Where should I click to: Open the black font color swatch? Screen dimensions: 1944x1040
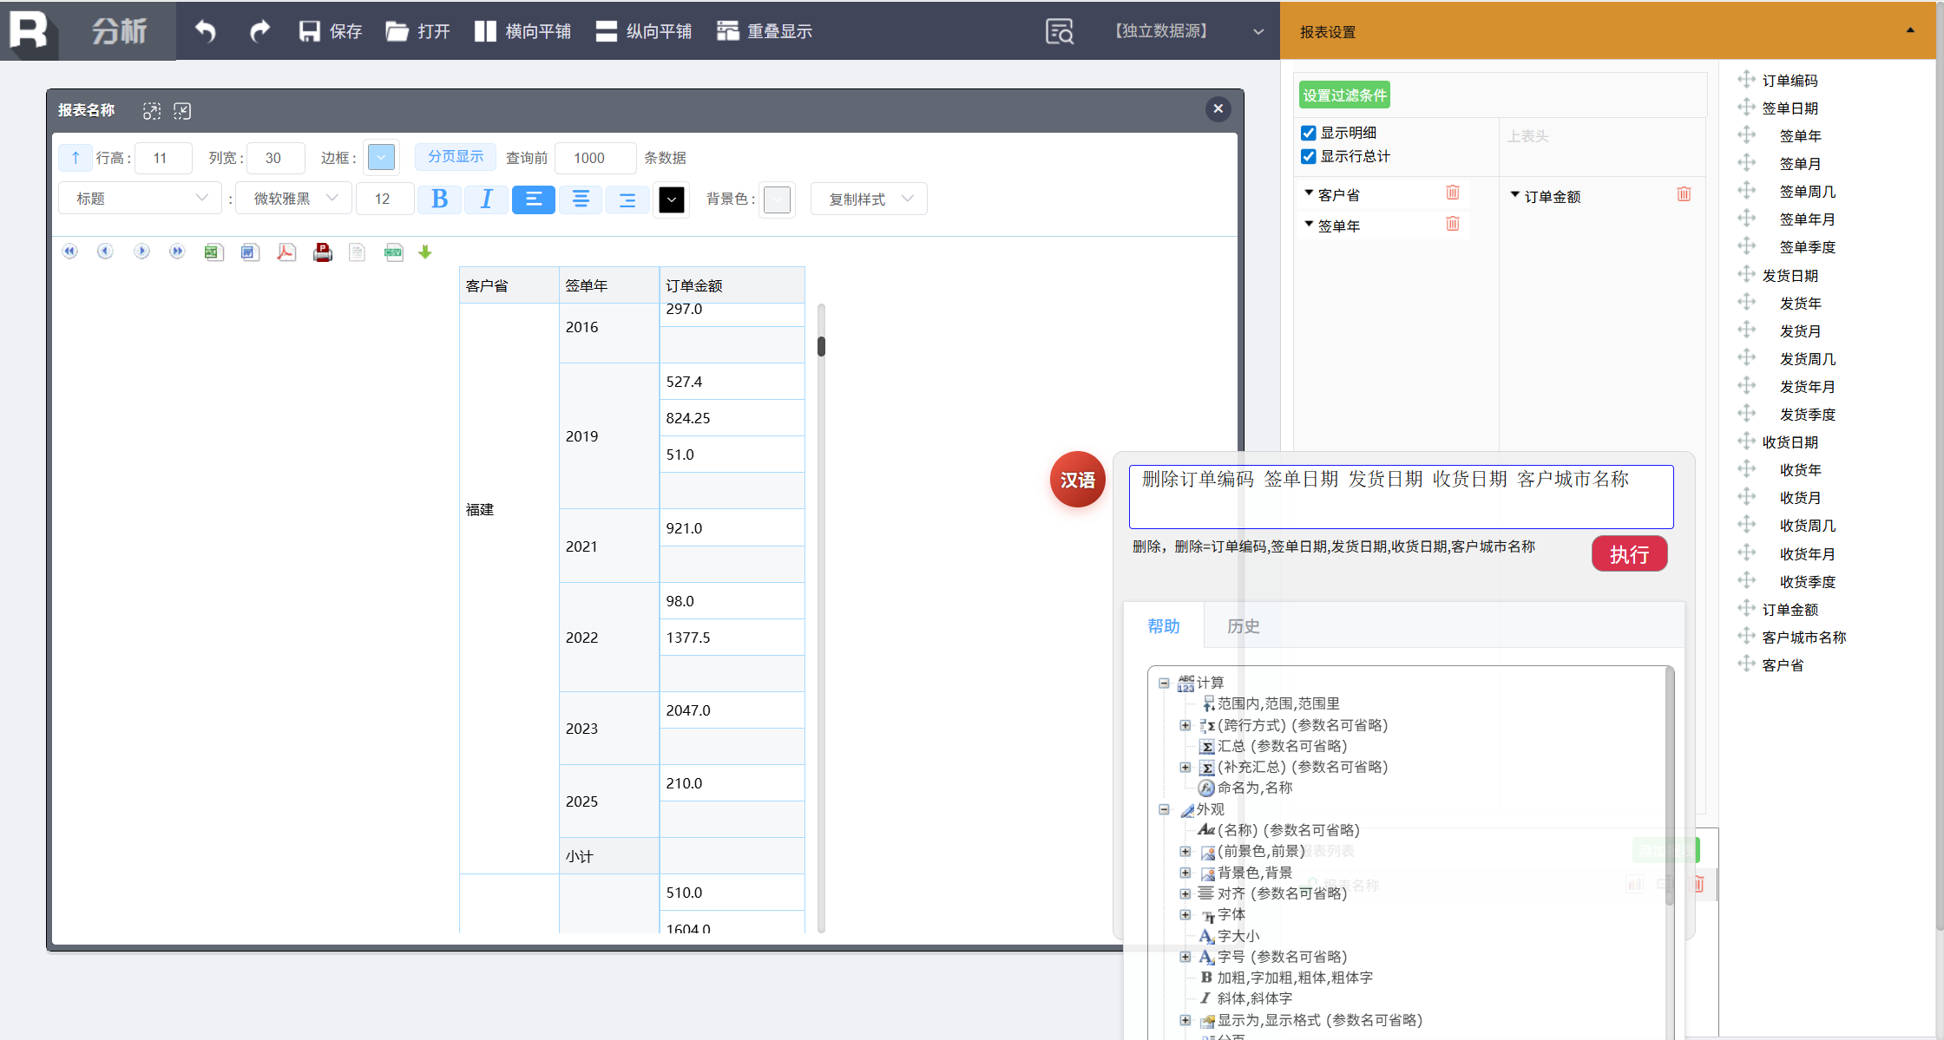[672, 199]
